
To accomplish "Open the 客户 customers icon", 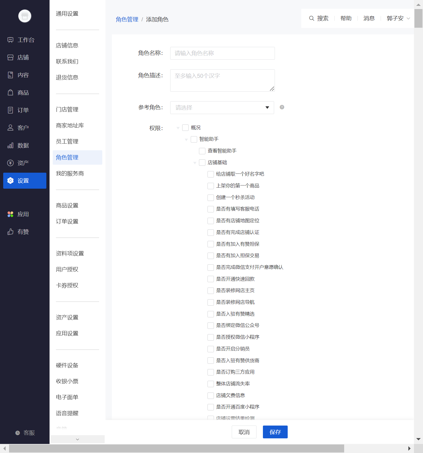I will (10, 128).
